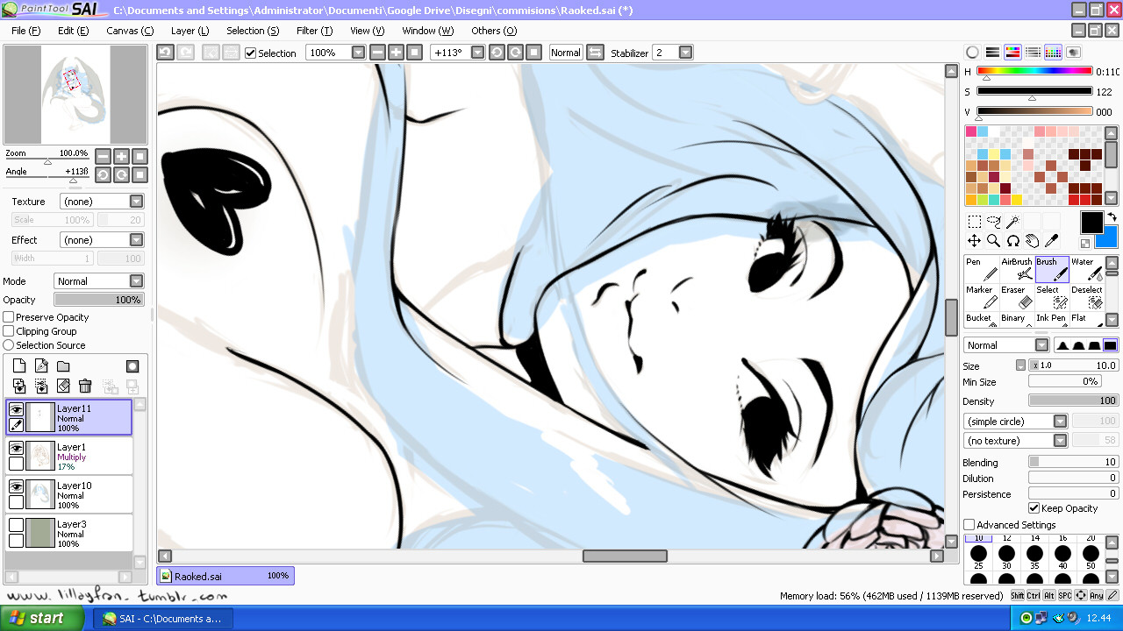1123x631 pixels.
Task: Open the Stabilizer value dropdown
Action: [685, 53]
